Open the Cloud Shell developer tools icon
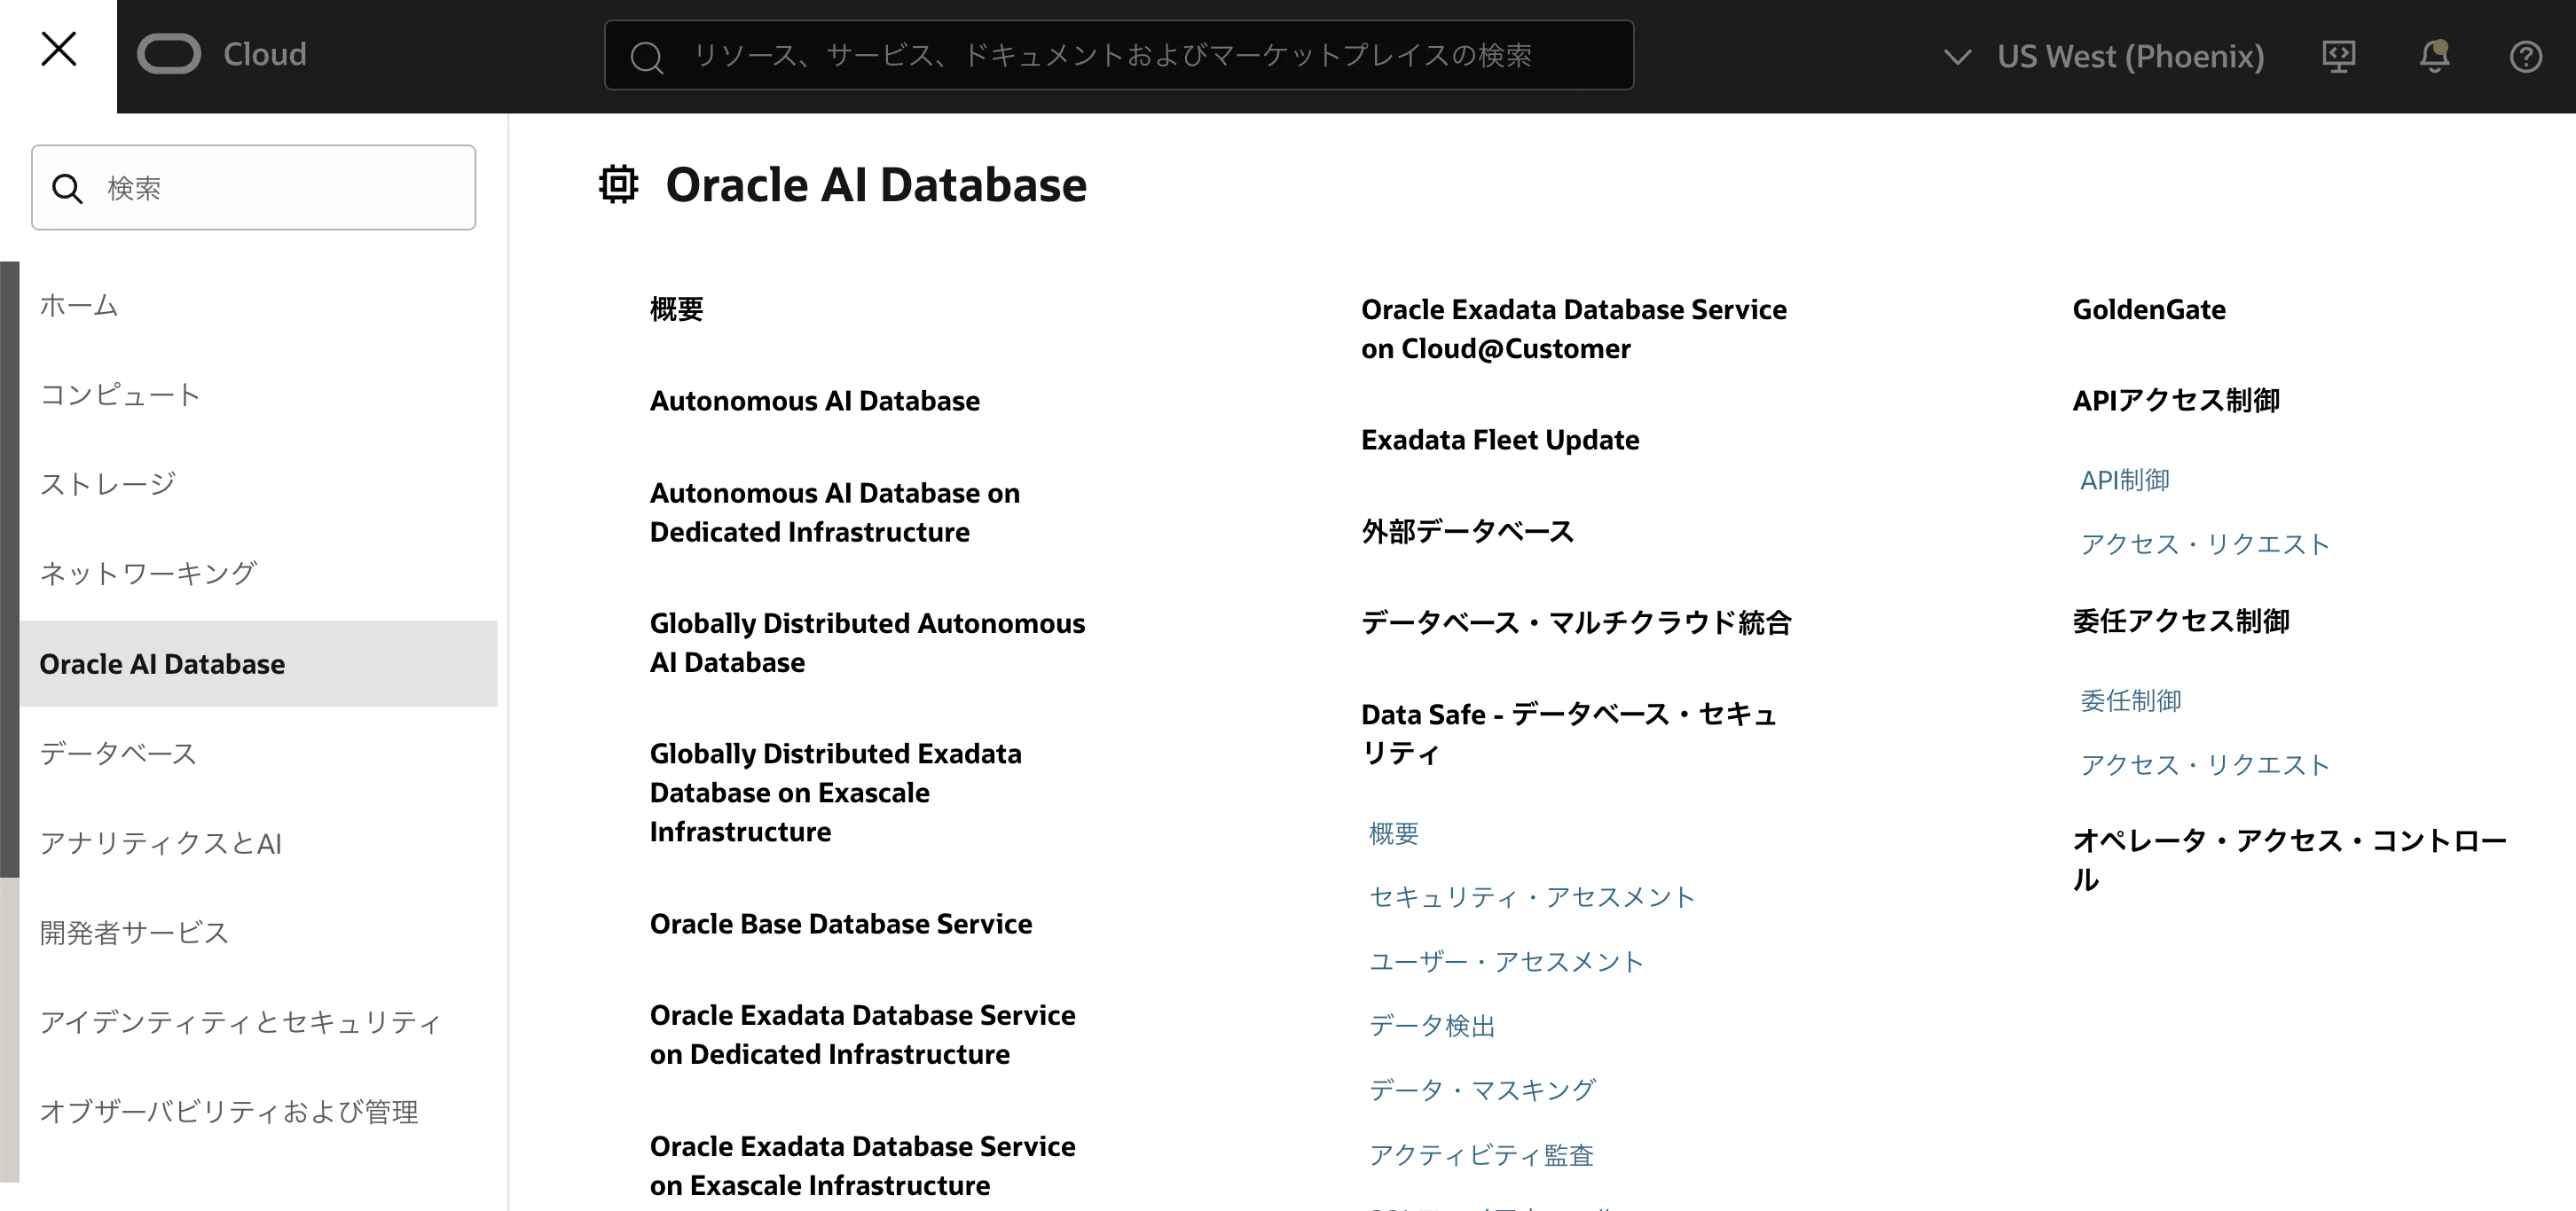This screenshot has width=2576, height=1211. pyautogui.click(x=2338, y=56)
